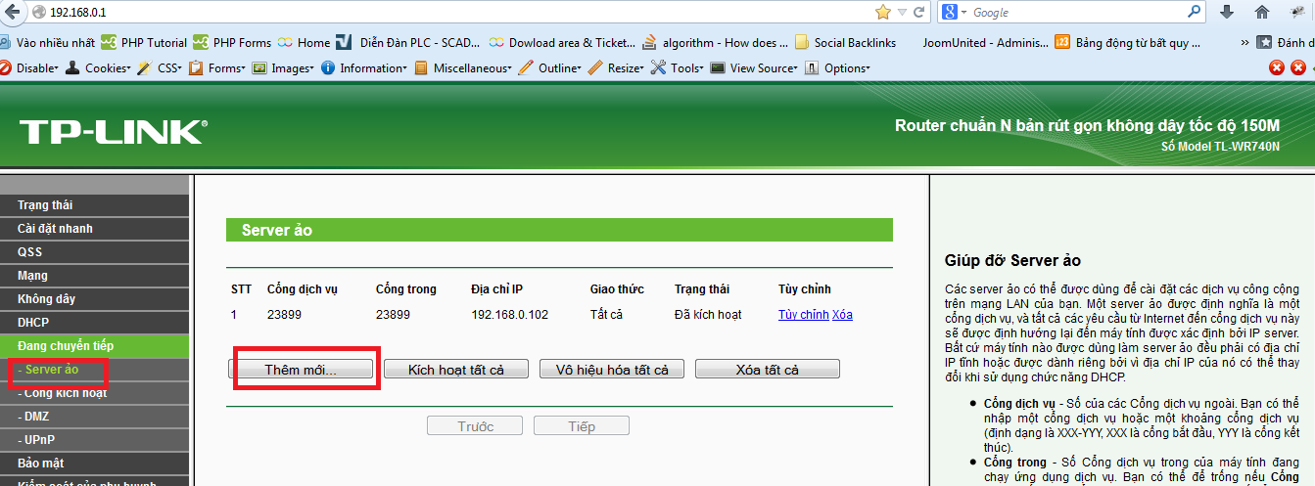This screenshot has height=486, width=1315.
Task: Open the PHP Tutorial bookmark
Action: click(x=144, y=43)
